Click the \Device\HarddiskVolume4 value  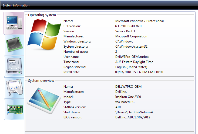[134, 112]
